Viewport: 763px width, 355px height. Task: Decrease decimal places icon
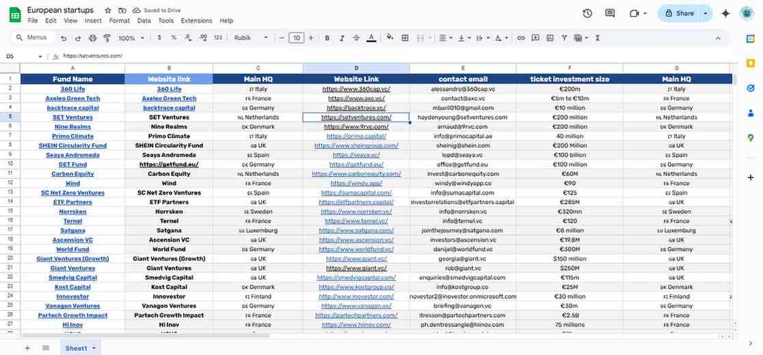188,38
